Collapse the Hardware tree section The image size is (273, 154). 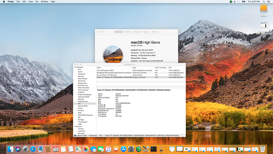coord(75,67)
